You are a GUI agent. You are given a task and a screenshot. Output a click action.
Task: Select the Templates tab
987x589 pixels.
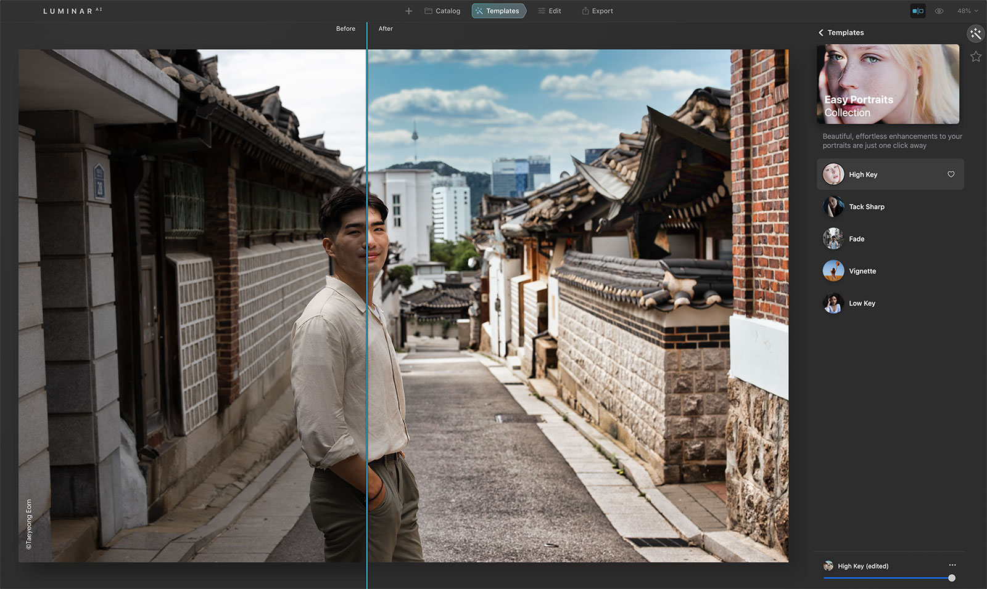498,11
